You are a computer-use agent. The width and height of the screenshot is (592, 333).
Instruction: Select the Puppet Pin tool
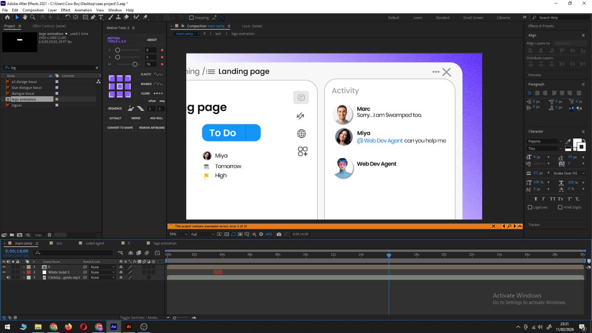click(x=145, y=17)
